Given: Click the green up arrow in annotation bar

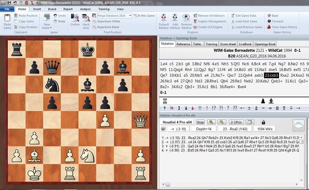Looking at the screenshot, I should pyautogui.click(x=165, y=108).
